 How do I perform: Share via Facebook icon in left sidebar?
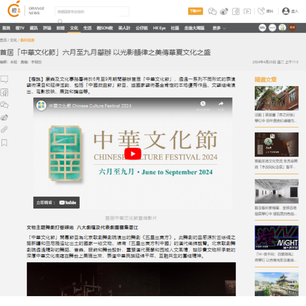click(x=4, y=92)
